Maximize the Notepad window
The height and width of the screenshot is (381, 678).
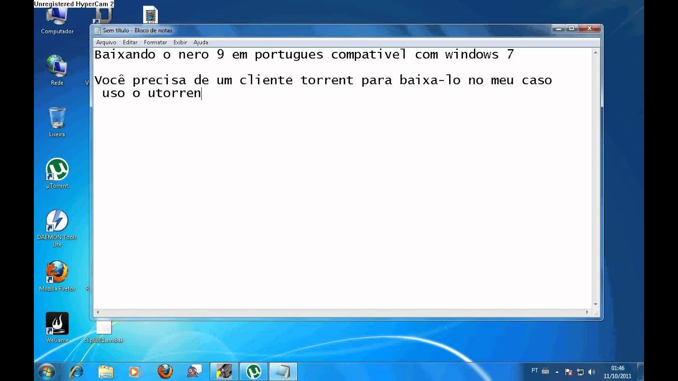coord(572,28)
